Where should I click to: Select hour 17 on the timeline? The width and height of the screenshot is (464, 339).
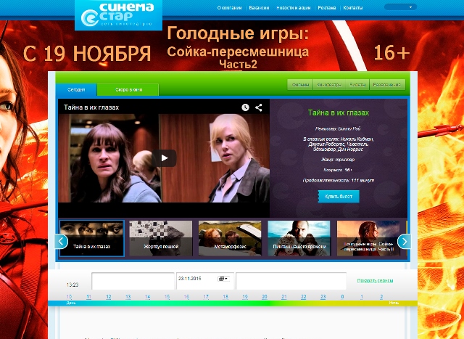click(x=206, y=297)
